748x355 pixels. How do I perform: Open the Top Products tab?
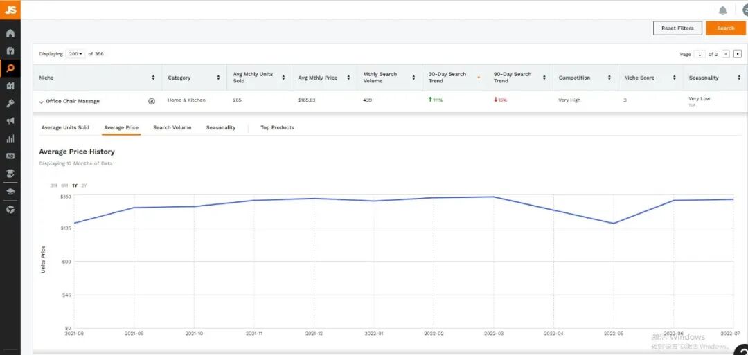(x=277, y=128)
